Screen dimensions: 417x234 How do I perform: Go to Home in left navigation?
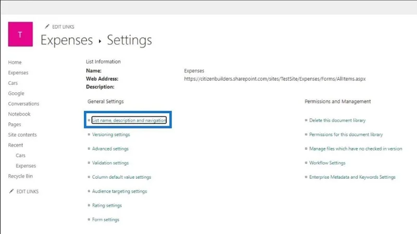(15, 62)
